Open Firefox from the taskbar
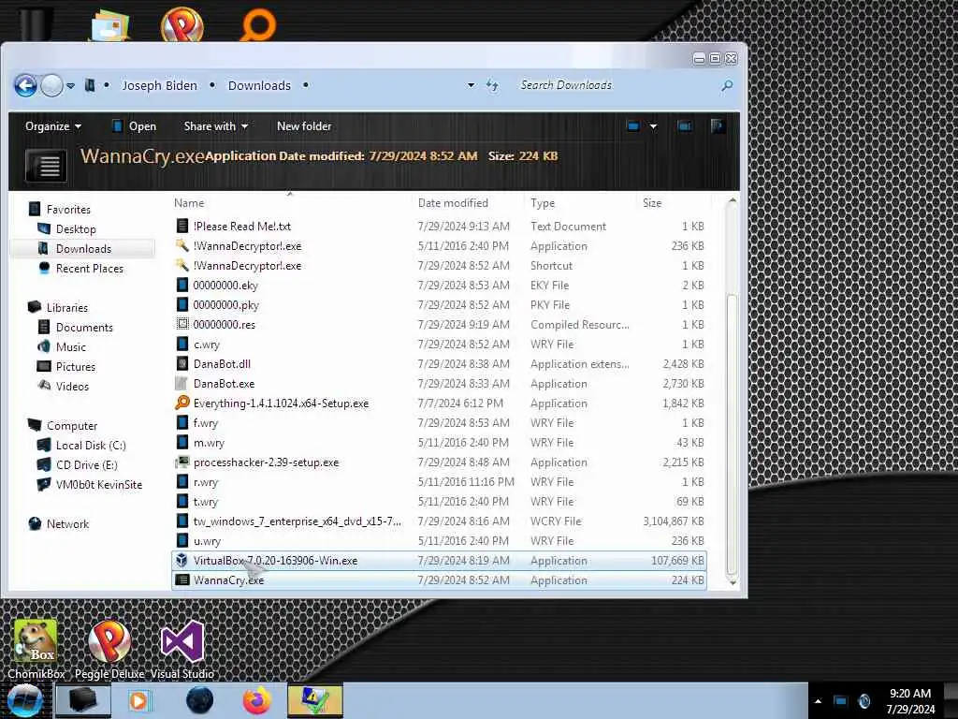 click(257, 700)
